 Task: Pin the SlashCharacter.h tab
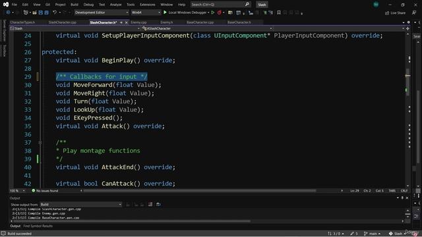121,22
